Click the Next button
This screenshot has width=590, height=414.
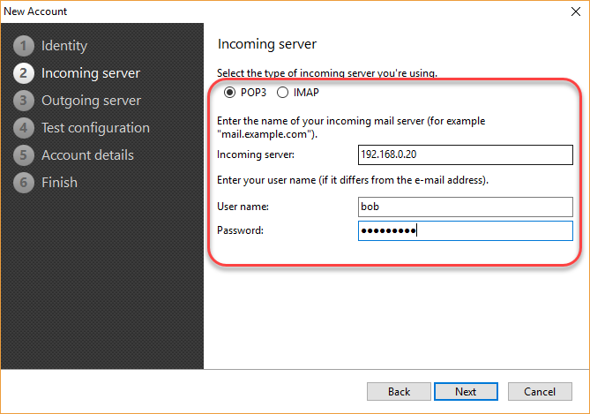(466, 392)
